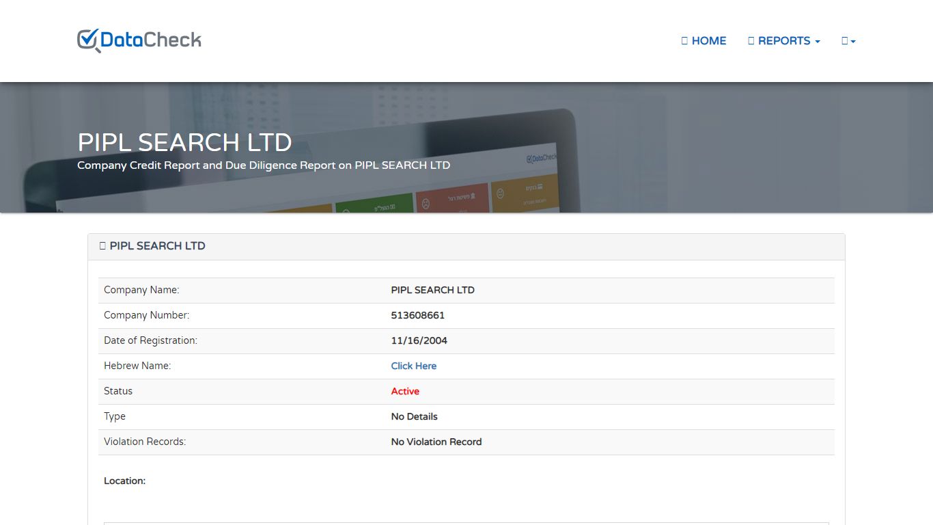Click the 'Hebrew Name:' label
The image size is (933, 525).
(137, 366)
